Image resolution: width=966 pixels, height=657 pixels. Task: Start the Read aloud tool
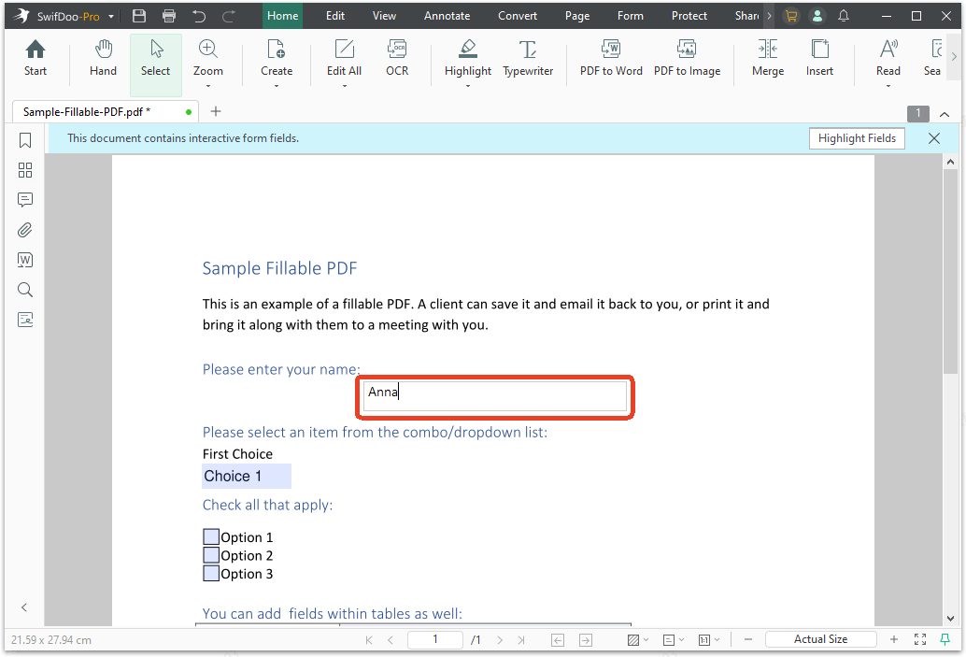(x=888, y=59)
